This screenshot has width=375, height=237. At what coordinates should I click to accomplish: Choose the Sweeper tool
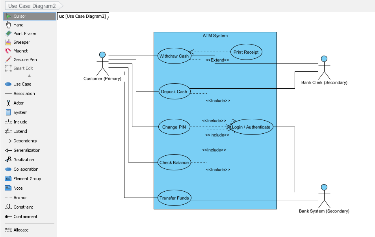(30, 42)
